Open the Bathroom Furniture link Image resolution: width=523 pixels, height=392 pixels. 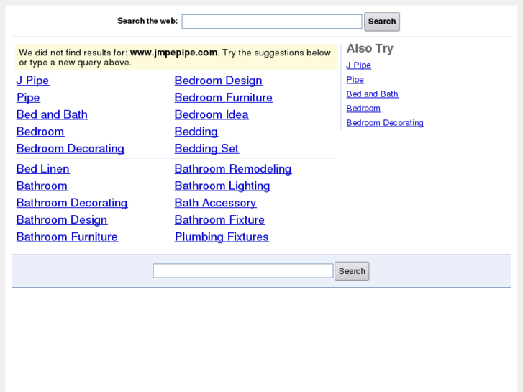[67, 237]
